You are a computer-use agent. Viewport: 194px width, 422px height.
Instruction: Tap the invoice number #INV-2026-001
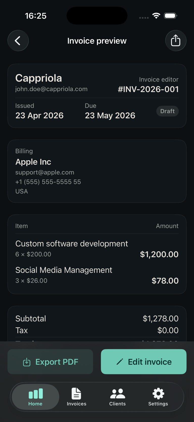pos(148,89)
